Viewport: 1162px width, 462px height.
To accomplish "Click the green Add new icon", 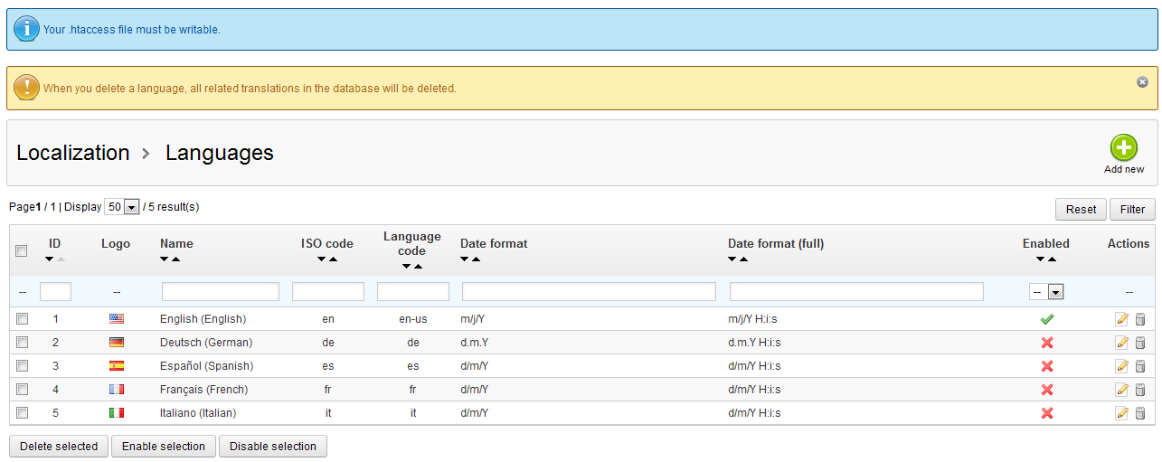I will 1123,147.
